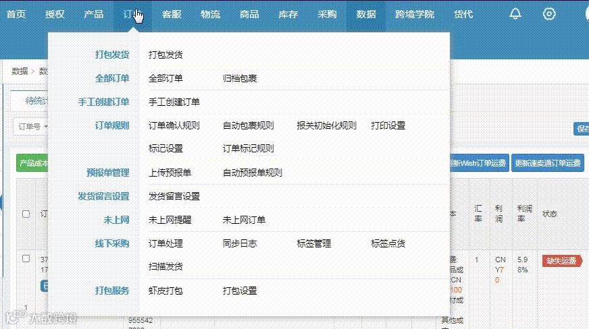The width and height of the screenshot is (589, 329).
Task: Open the 货代 navigation menu
Action: click(x=463, y=14)
